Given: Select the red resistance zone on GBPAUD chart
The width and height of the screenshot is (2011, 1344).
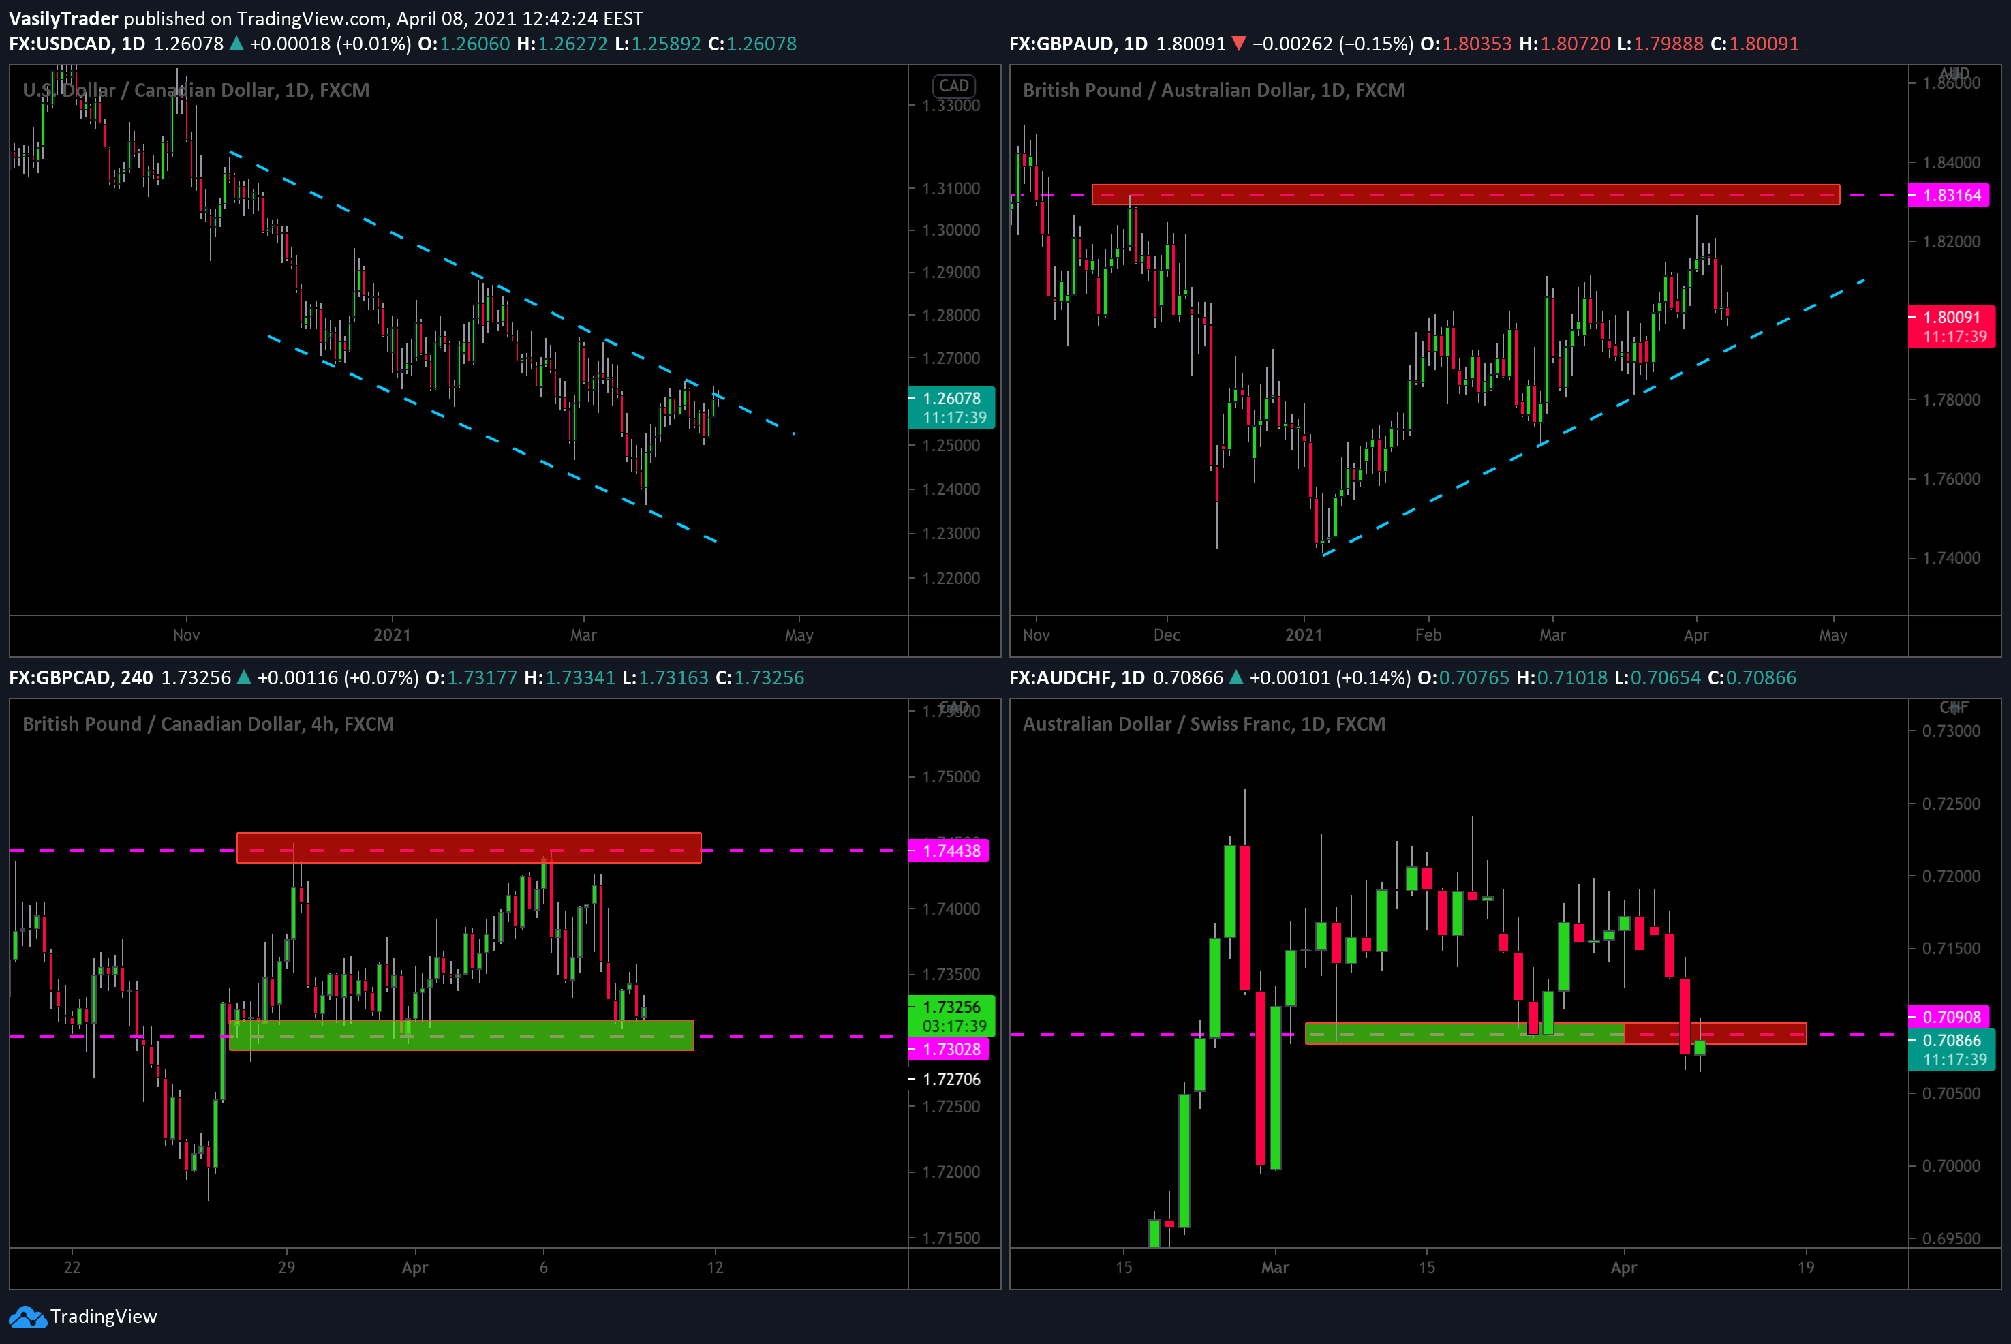Looking at the screenshot, I should [1465, 194].
